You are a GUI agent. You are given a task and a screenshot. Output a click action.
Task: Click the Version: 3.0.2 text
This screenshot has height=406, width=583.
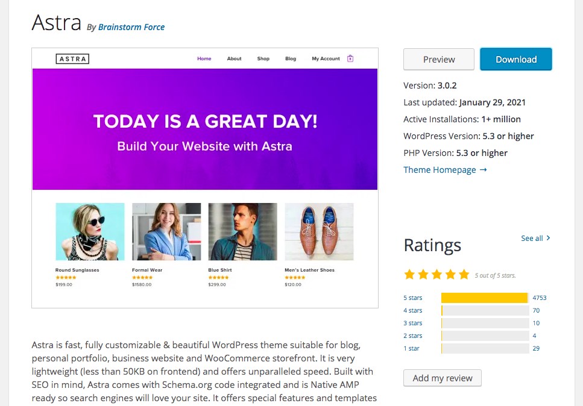click(430, 86)
